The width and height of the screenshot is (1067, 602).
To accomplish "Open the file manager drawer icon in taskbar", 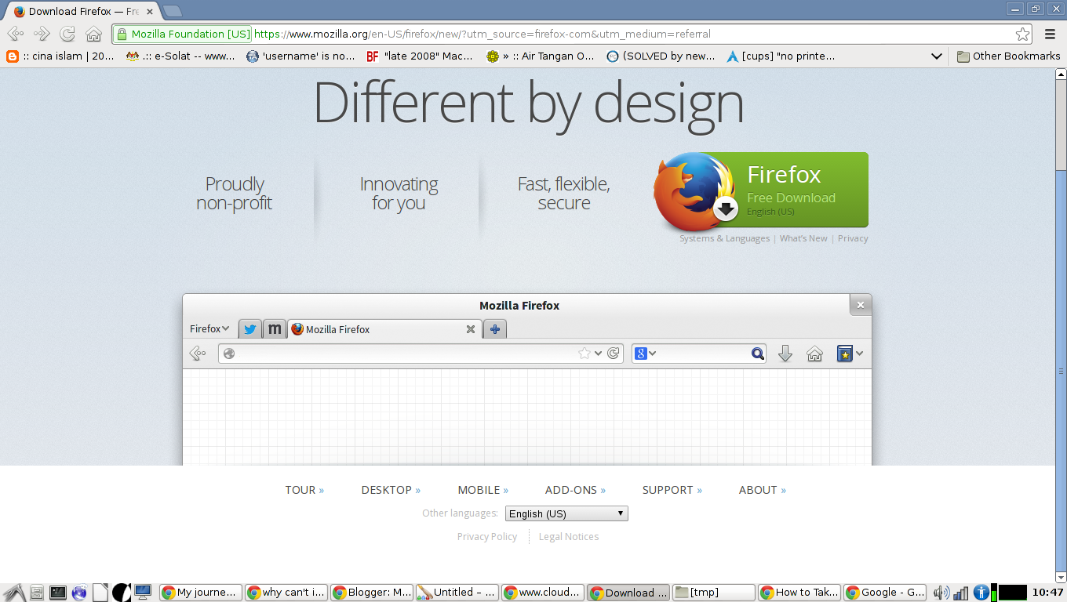I will click(x=36, y=593).
